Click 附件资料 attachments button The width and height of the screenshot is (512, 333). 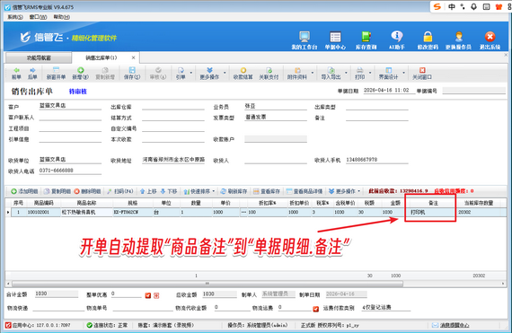click(297, 74)
